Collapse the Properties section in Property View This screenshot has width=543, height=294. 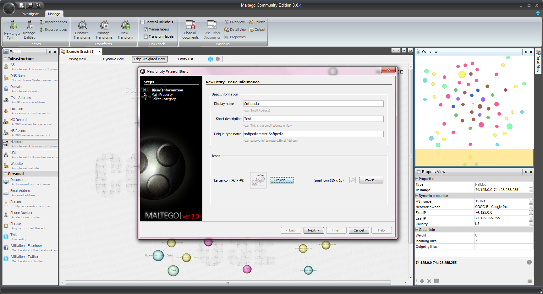click(417, 179)
